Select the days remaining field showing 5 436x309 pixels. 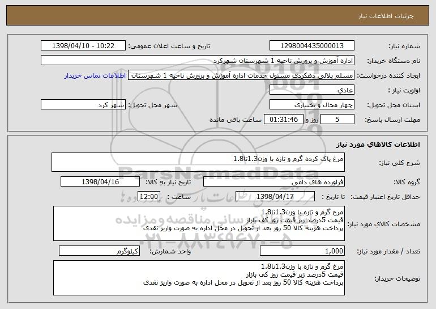point(337,120)
